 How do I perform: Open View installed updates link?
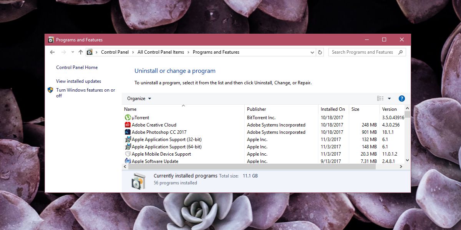pyautogui.click(x=78, y=81)
